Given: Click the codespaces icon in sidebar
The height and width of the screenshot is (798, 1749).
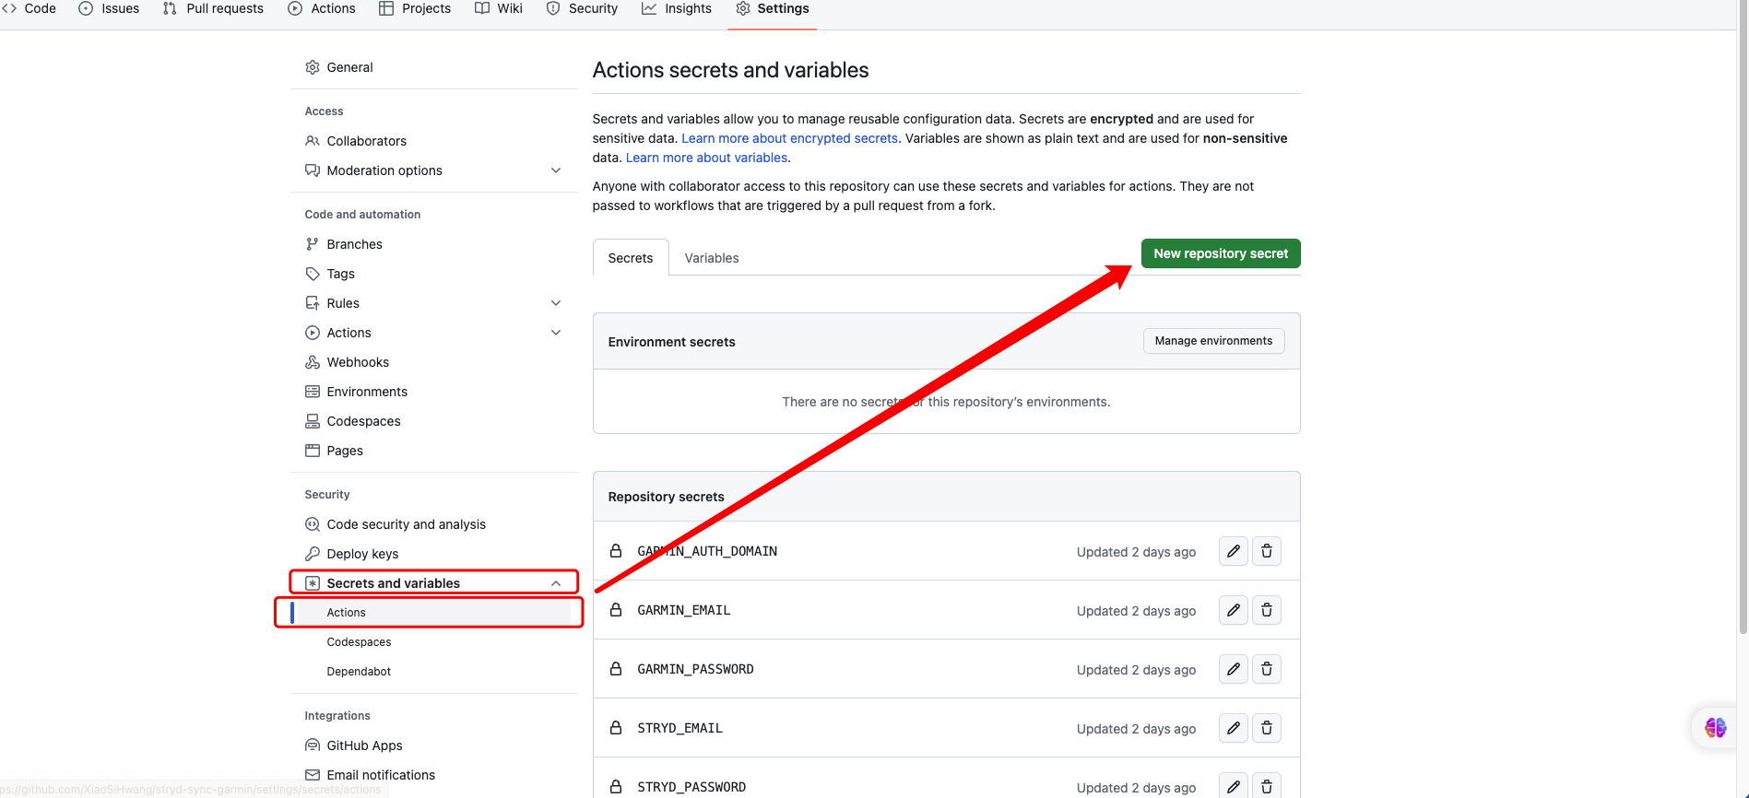Looking at the screenshot, I should coord(313,421).
